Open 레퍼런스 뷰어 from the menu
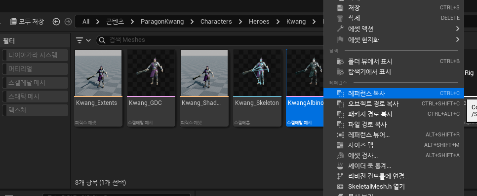Image resolution: width=477 pixels, height=196 pixels. pyautogui.click(x=394, y=135)
